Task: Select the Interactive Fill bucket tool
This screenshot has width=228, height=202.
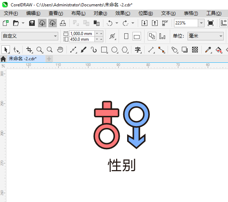Action: 218,50
